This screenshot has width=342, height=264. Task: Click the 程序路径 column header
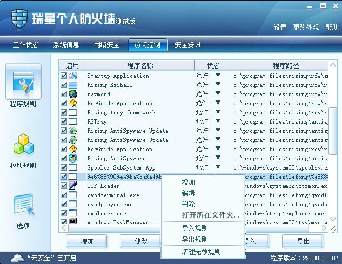pyautogui.click(x=280, y=65)
